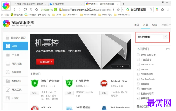
Task: Select the third banner carousel dot
Action: click(123, 66)
